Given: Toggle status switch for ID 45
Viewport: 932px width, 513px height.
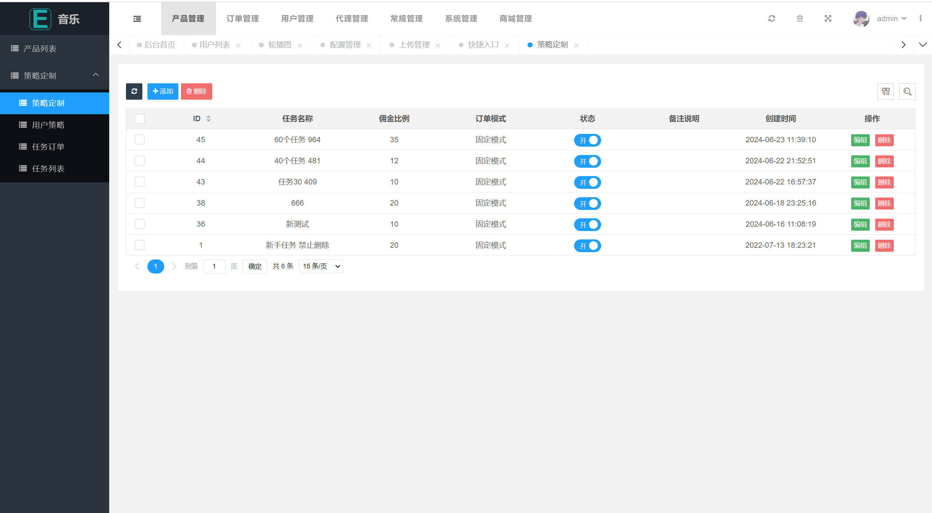Looking at the screenshot, I should tap(587, 140).
